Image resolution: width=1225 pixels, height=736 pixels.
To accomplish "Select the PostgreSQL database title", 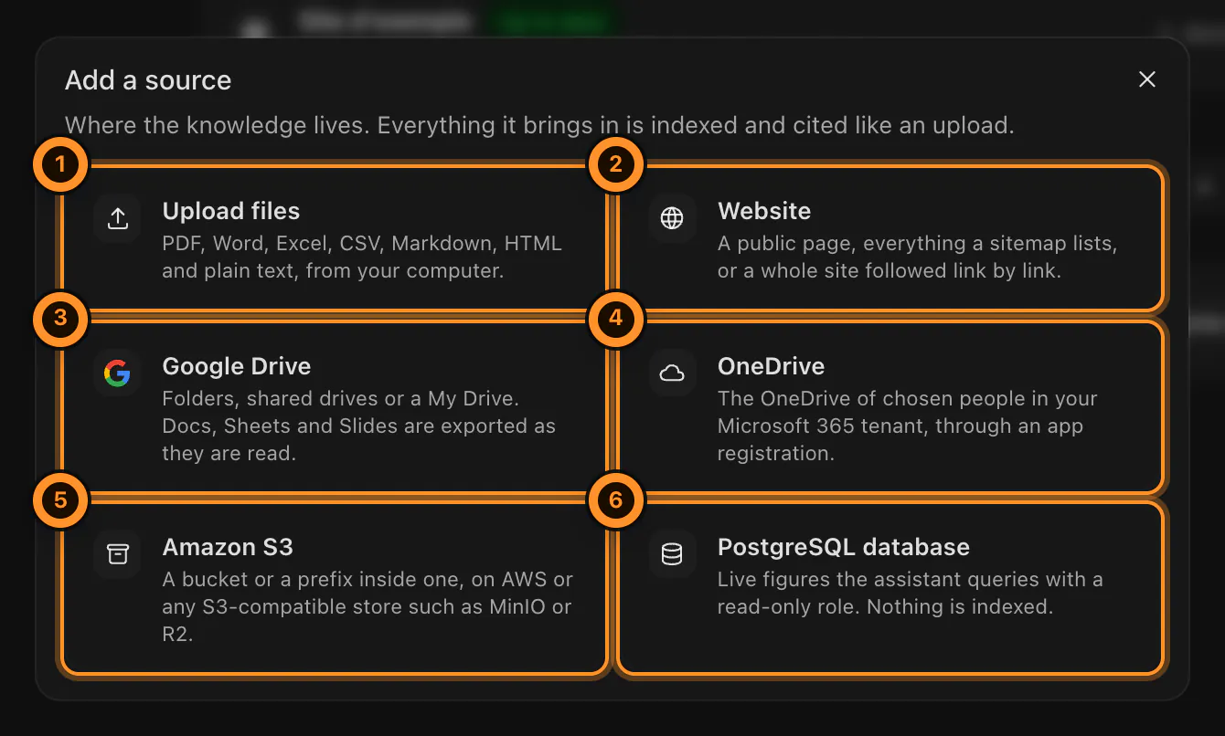I will pyautogui.click(x=844, y=547).
